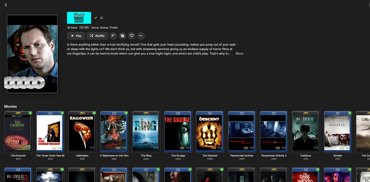The width and height of the screenshot is (370, 182).
Task: Click the Movies section heading
Action: [x=10, y=107]
